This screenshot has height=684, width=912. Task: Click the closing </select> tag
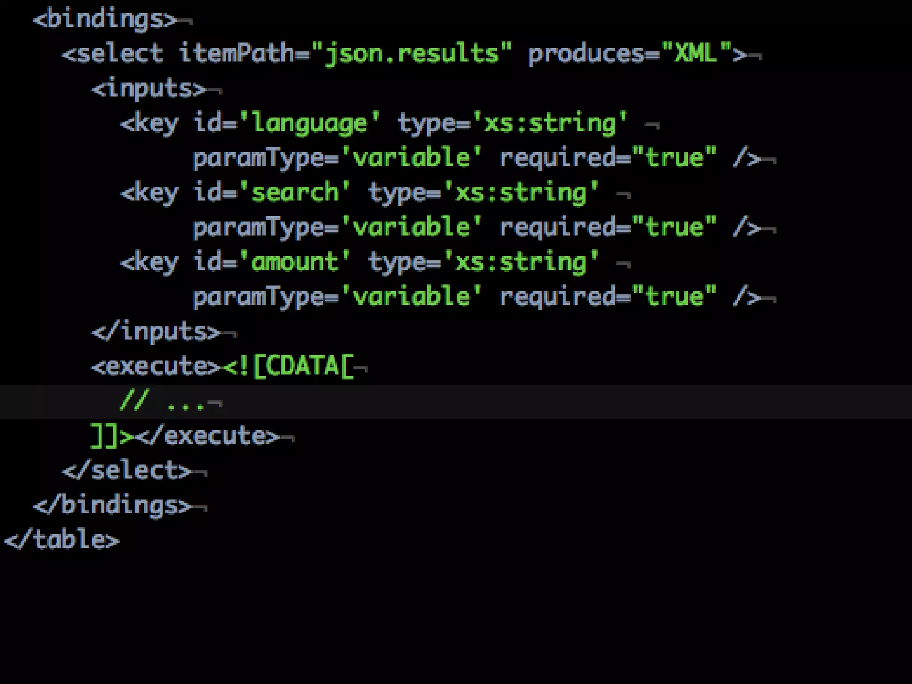127,471
